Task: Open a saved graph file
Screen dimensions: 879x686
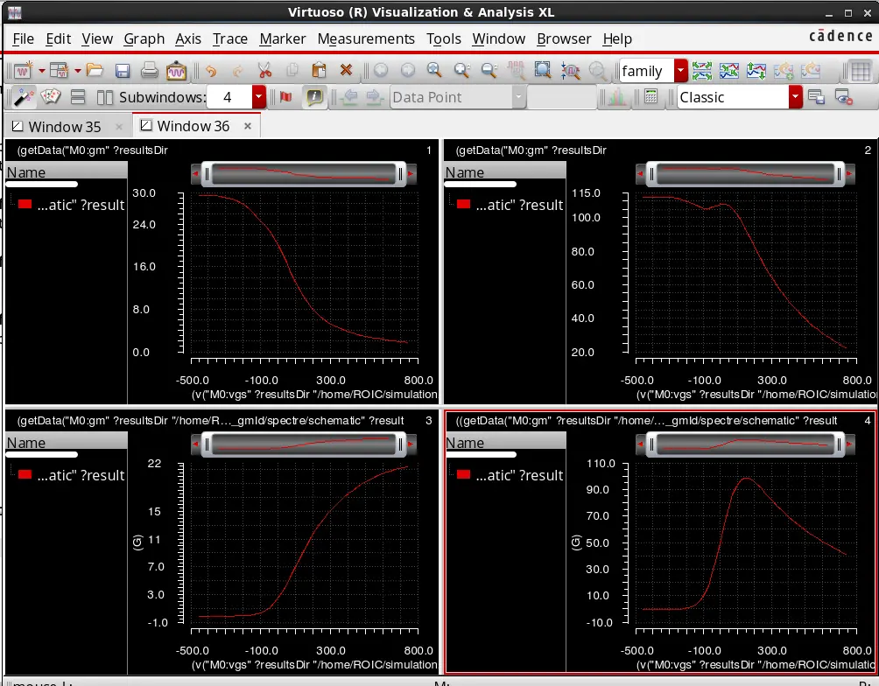Action: click(x=95, y=71)
